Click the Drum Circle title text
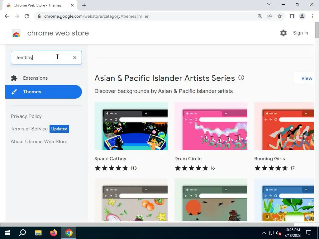319x239 pixels. [x=188, y=158]
